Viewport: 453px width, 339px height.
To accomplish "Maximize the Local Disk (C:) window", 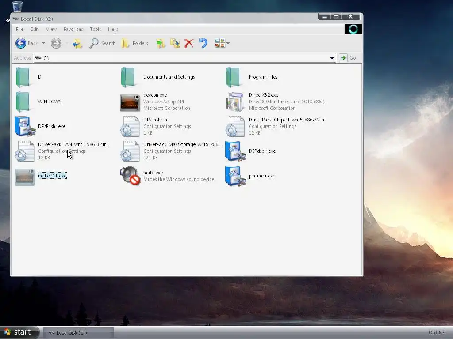I will point(336,17).
